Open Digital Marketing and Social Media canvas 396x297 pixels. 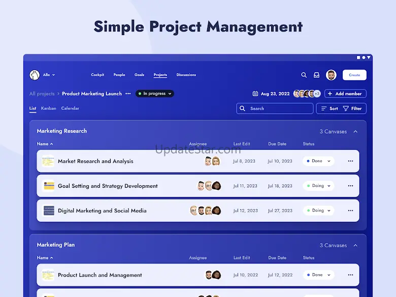point(102,211)
